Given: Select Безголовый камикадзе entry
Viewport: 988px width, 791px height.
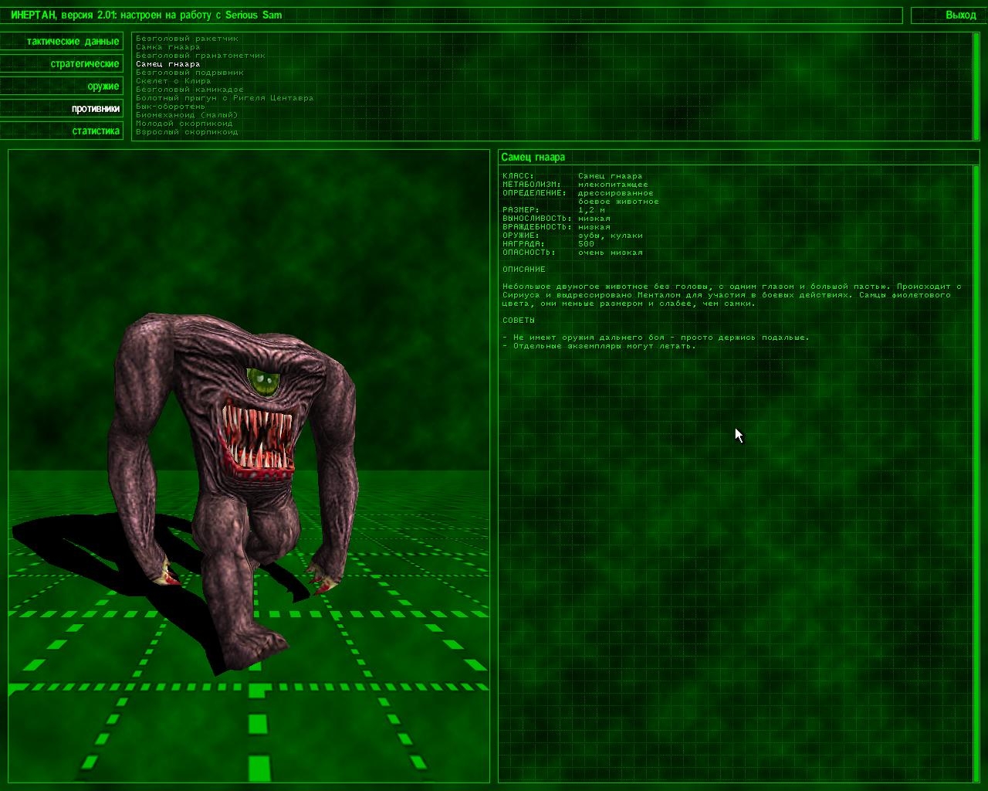Looking at the screenshot, I should (189, 89).
